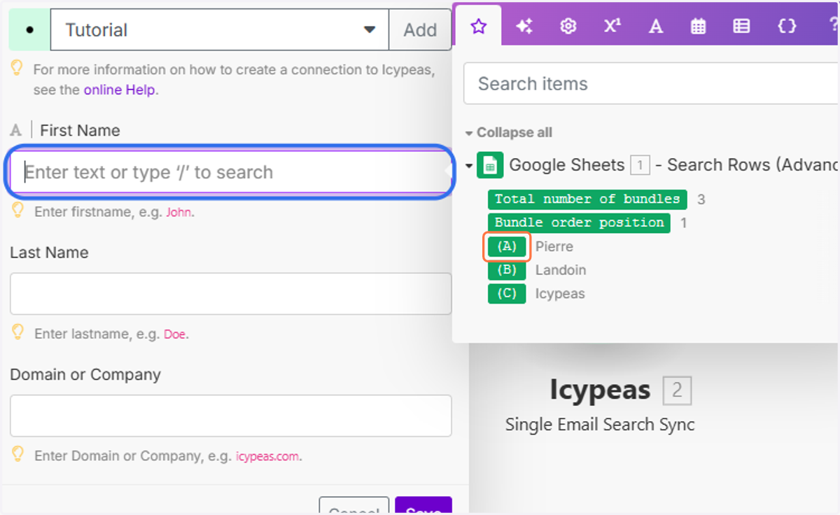This screenshot has width=840, height=515.
Task: Click the Icypeas module number 2 badge
Action: (x=677, y=390)
